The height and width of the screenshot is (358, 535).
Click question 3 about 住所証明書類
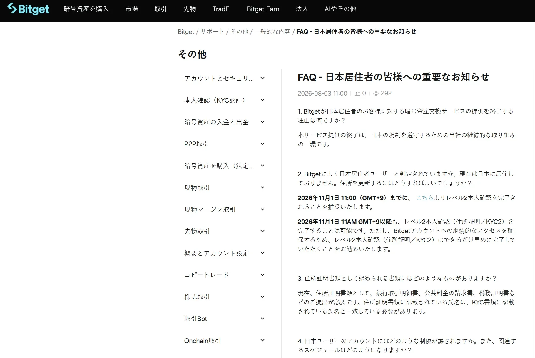(x=397, y=278)
